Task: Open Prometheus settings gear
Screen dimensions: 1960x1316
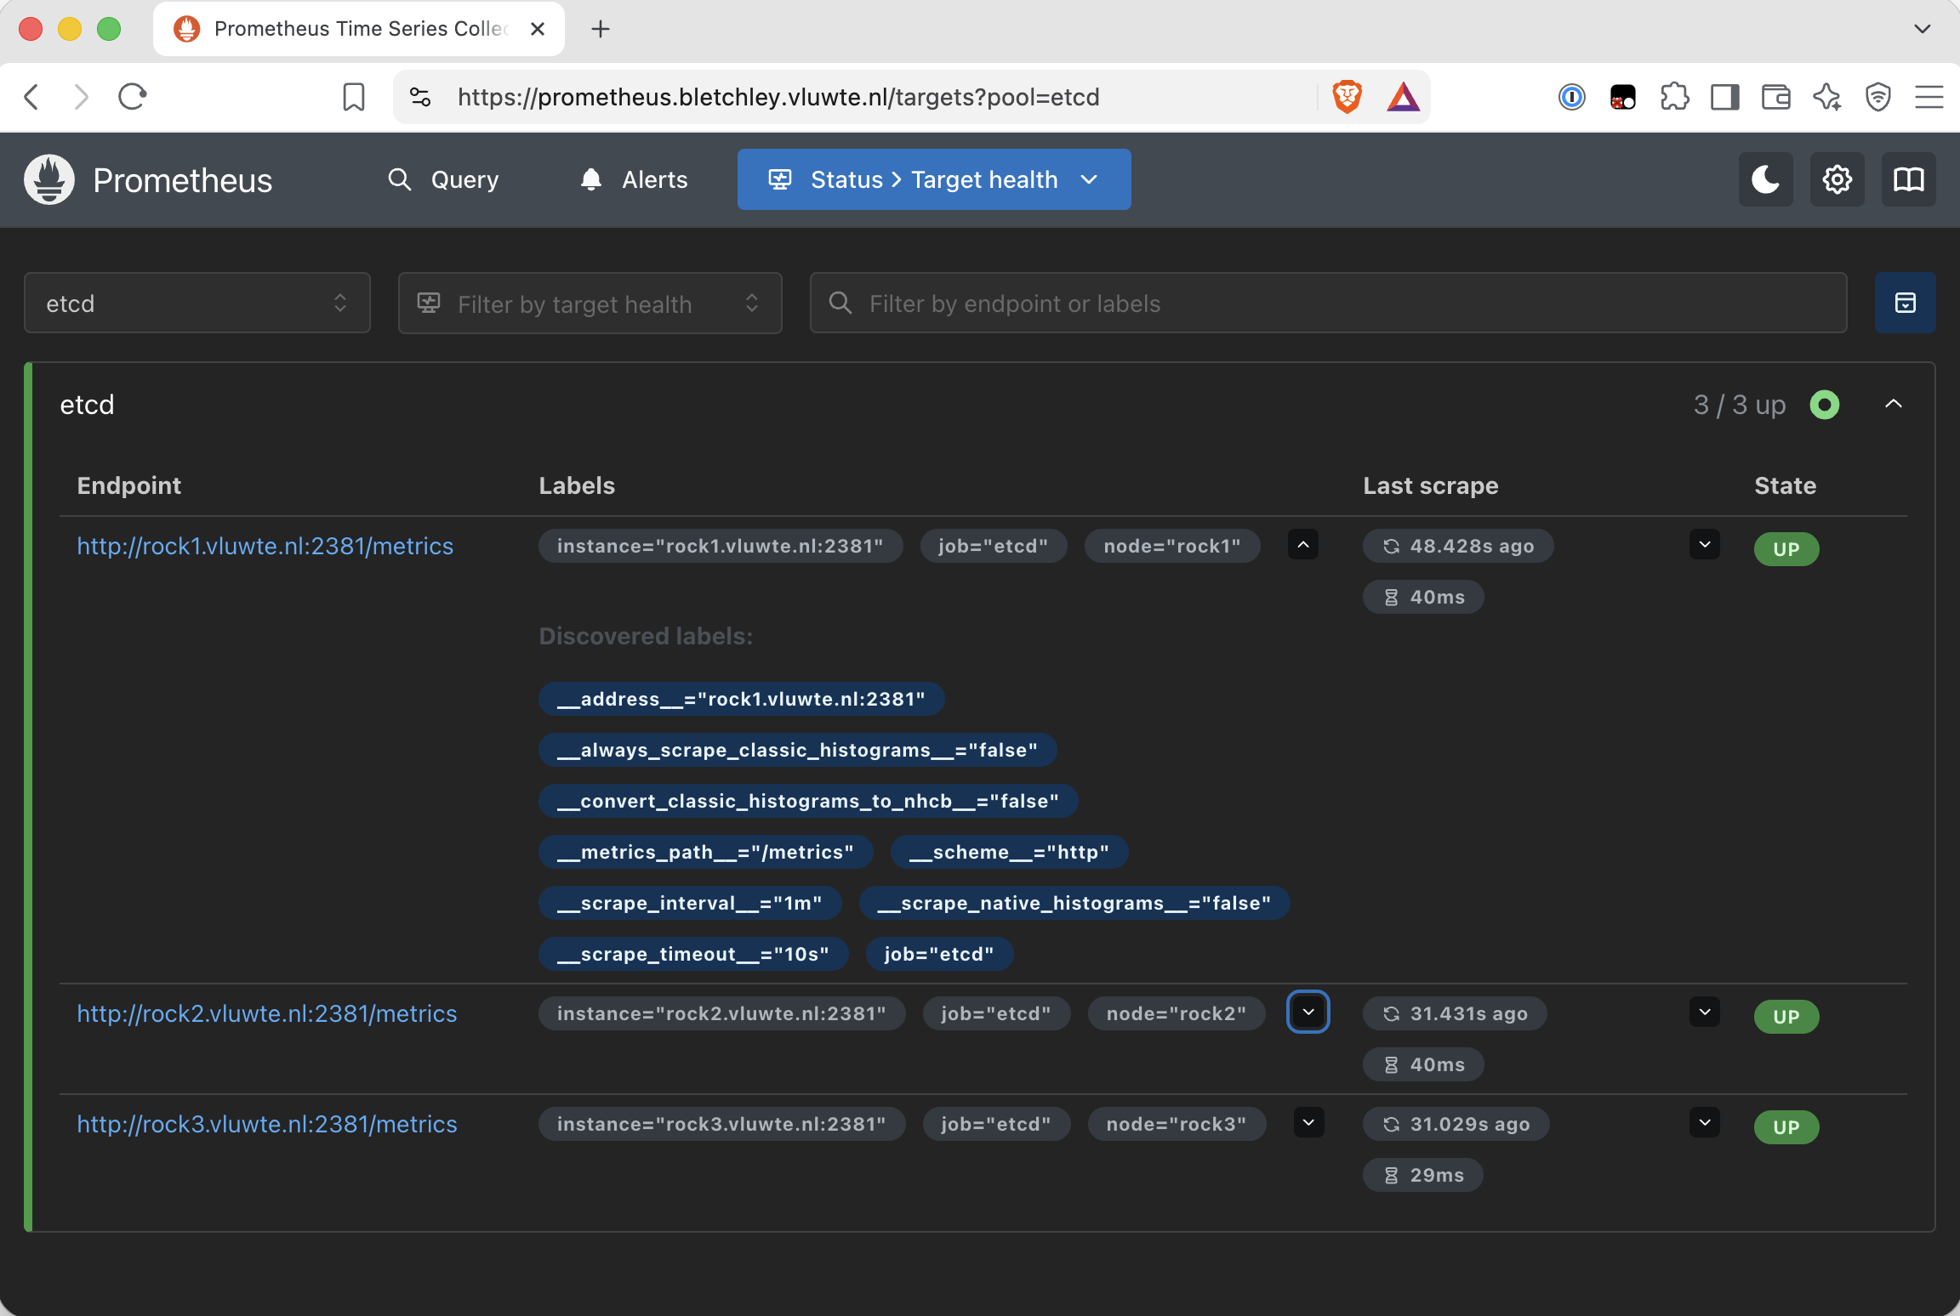Action: [x=1837, y=179]
